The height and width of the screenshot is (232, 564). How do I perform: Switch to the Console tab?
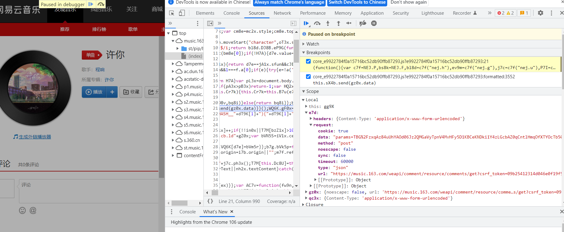pyautogui.click(x=232, y=13)
